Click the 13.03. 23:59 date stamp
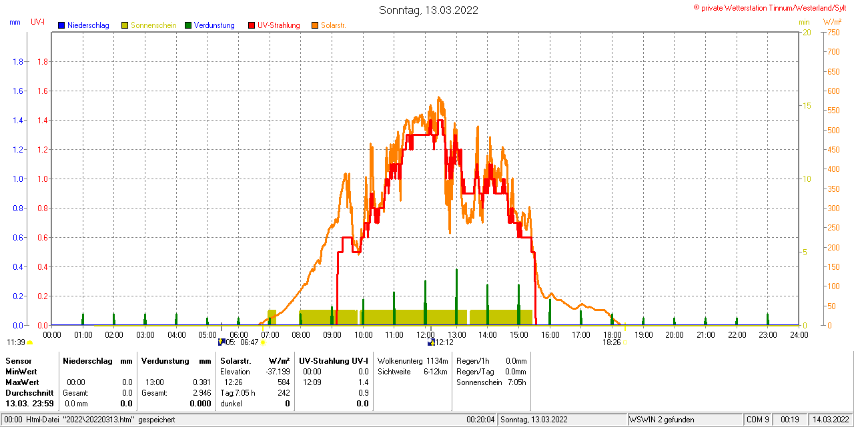The image size is (854, 427). (x=29, y=404)
